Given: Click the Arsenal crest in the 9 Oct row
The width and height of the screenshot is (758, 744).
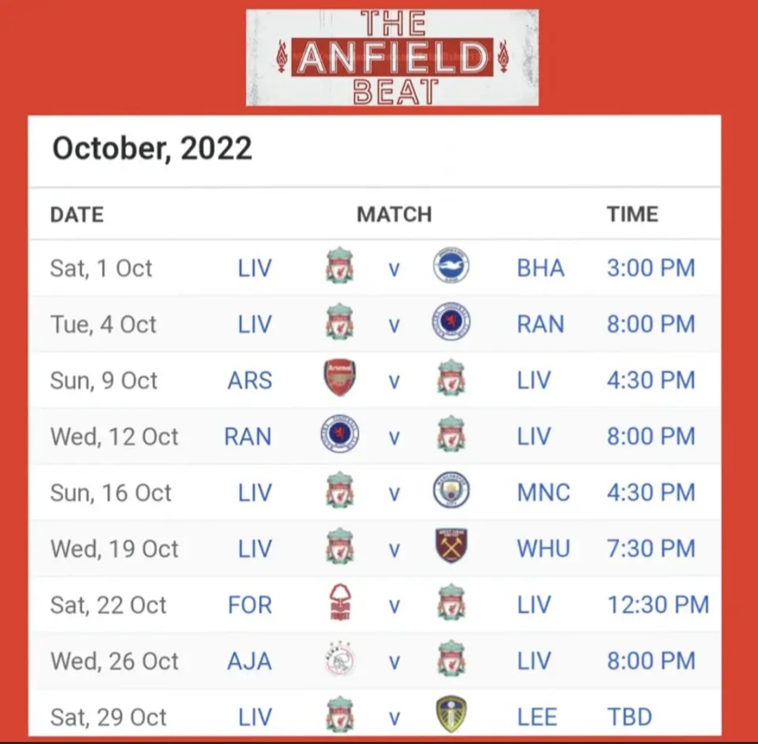Looking at the screenshot, I should (340, 379).
